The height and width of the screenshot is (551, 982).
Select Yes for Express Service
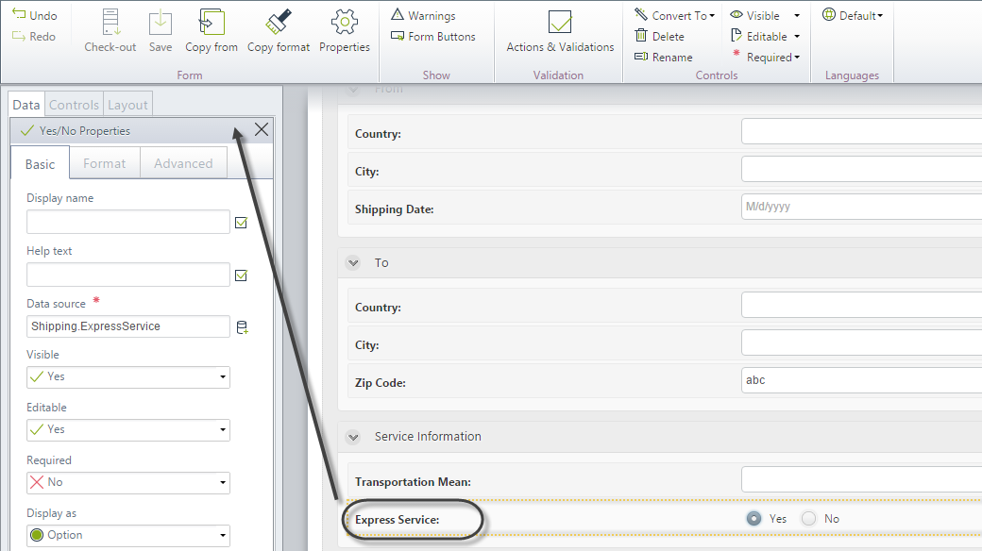point(754,518)
